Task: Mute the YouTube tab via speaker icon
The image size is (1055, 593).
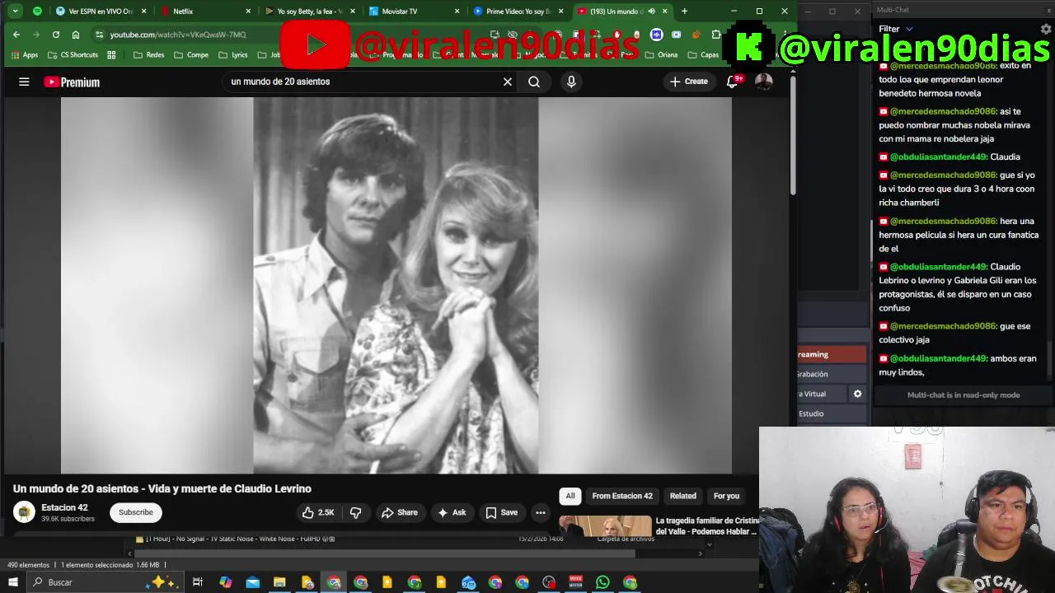Action: click(651, 12)
